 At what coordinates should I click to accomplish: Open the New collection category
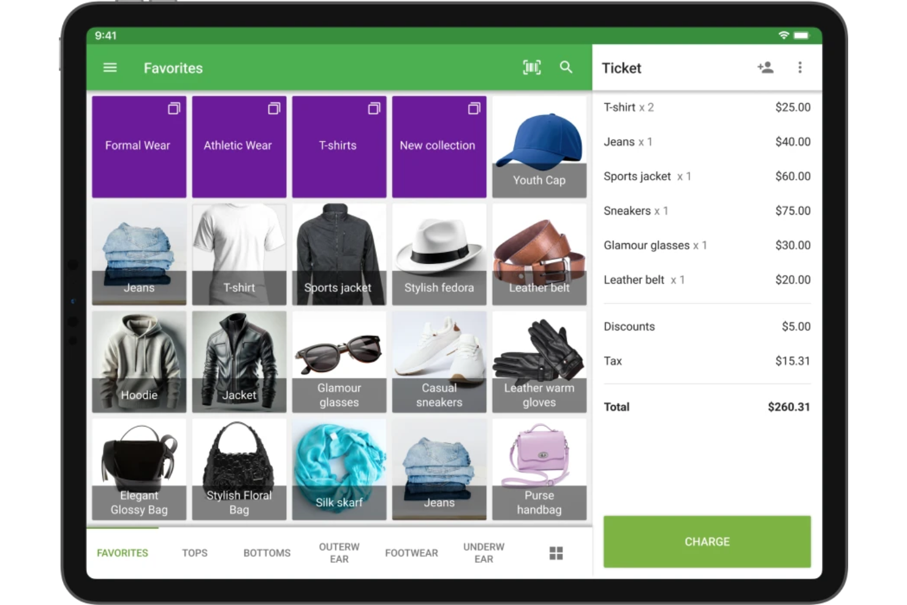pyautogui.click(x=439, y=146)
